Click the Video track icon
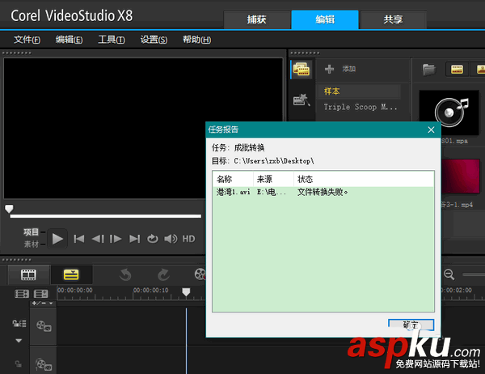The image size is (485, 374). [x=44, y=326]
